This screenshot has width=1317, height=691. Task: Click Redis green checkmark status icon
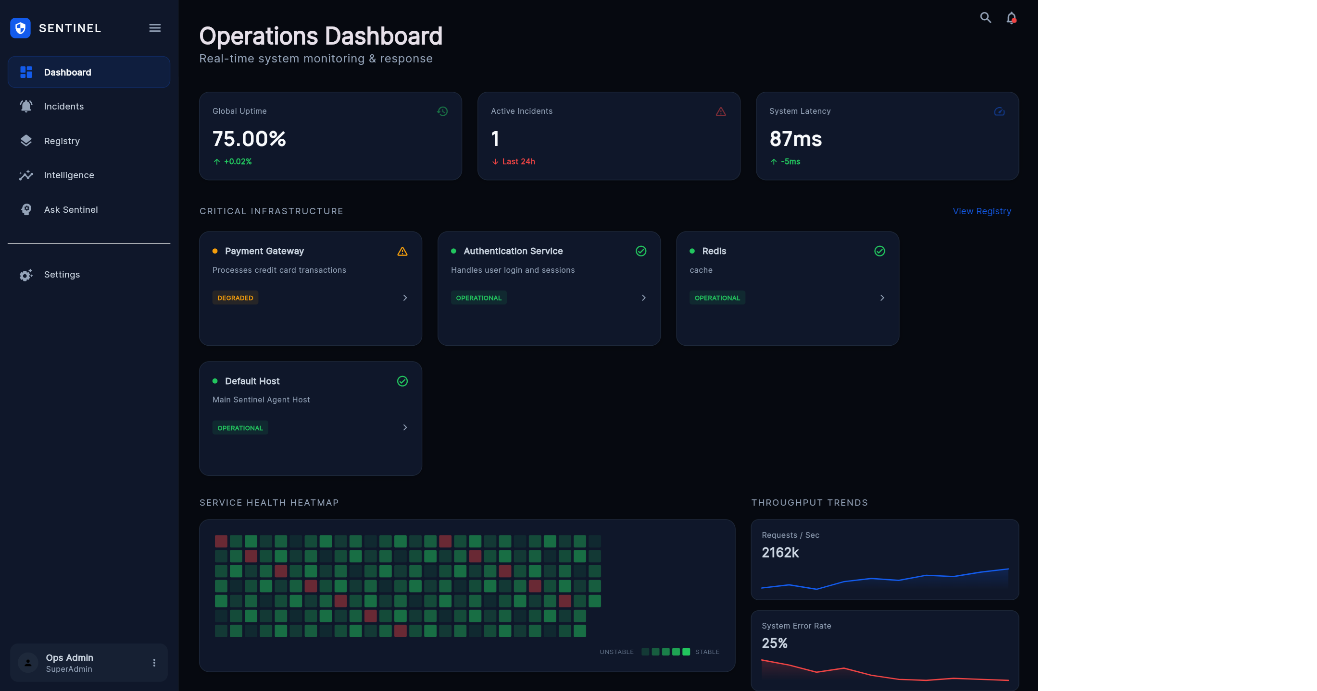pos(879,251)
